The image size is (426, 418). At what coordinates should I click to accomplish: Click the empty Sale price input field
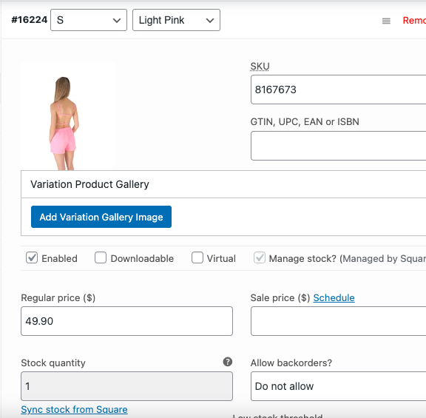(x=338, y=321)
